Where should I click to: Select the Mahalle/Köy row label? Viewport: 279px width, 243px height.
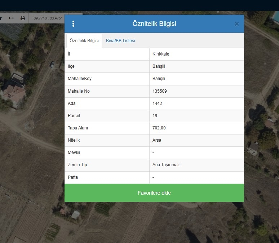80,79
